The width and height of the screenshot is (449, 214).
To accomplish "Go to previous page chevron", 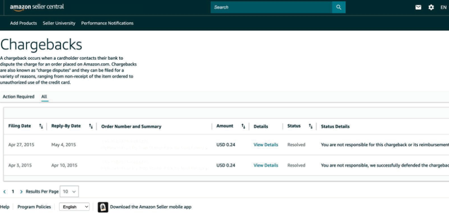I will [x=4, y=192].
